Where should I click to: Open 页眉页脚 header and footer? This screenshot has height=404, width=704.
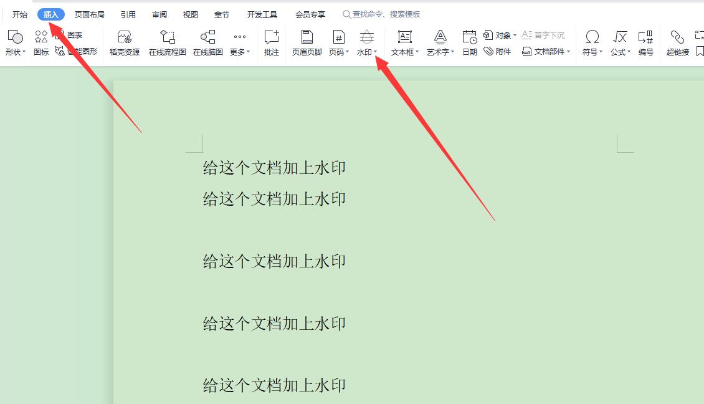coord(307,42)
